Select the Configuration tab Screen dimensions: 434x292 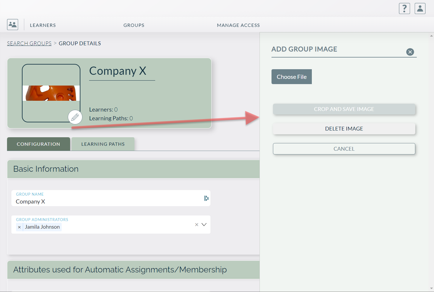[x=38, y=144]
